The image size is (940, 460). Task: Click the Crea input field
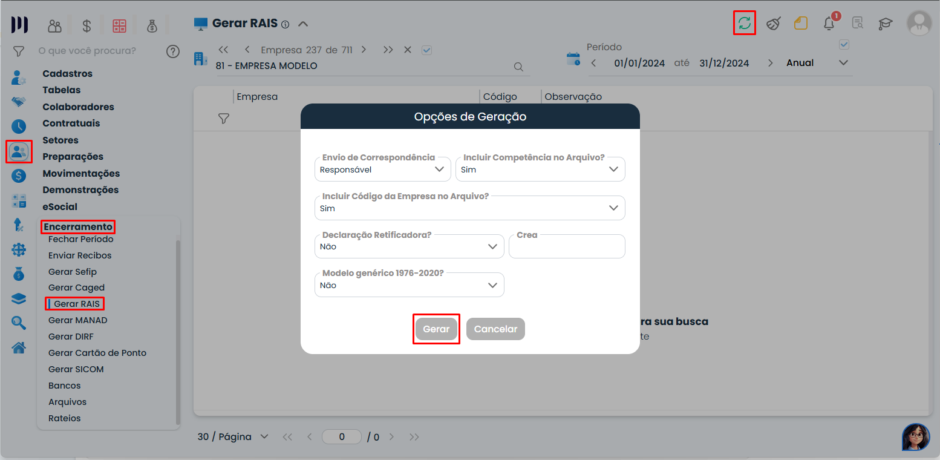tap(566, 248)
